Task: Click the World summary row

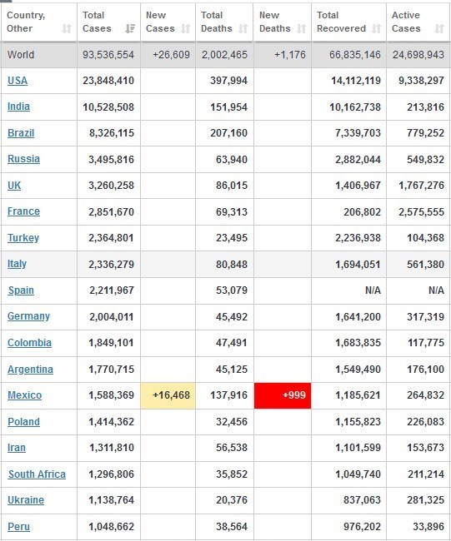Action: pyautogui.click(x=225, y=55)
